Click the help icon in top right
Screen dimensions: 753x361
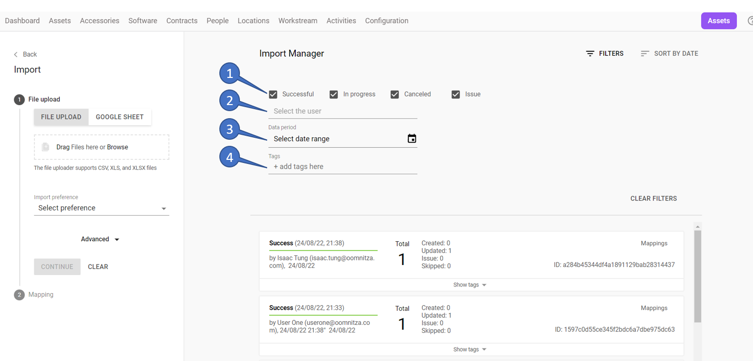(x=750, y=21)
